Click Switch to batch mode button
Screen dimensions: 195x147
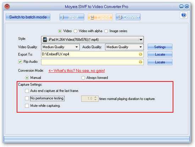tap(28, 17)
